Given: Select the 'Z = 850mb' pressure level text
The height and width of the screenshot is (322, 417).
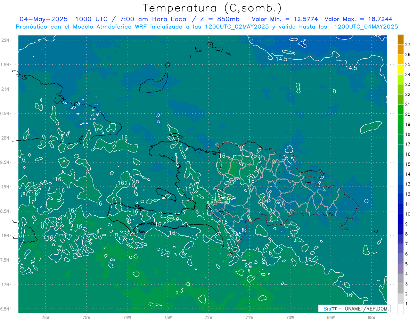Looking at the screenshot, I should (220, 19).
